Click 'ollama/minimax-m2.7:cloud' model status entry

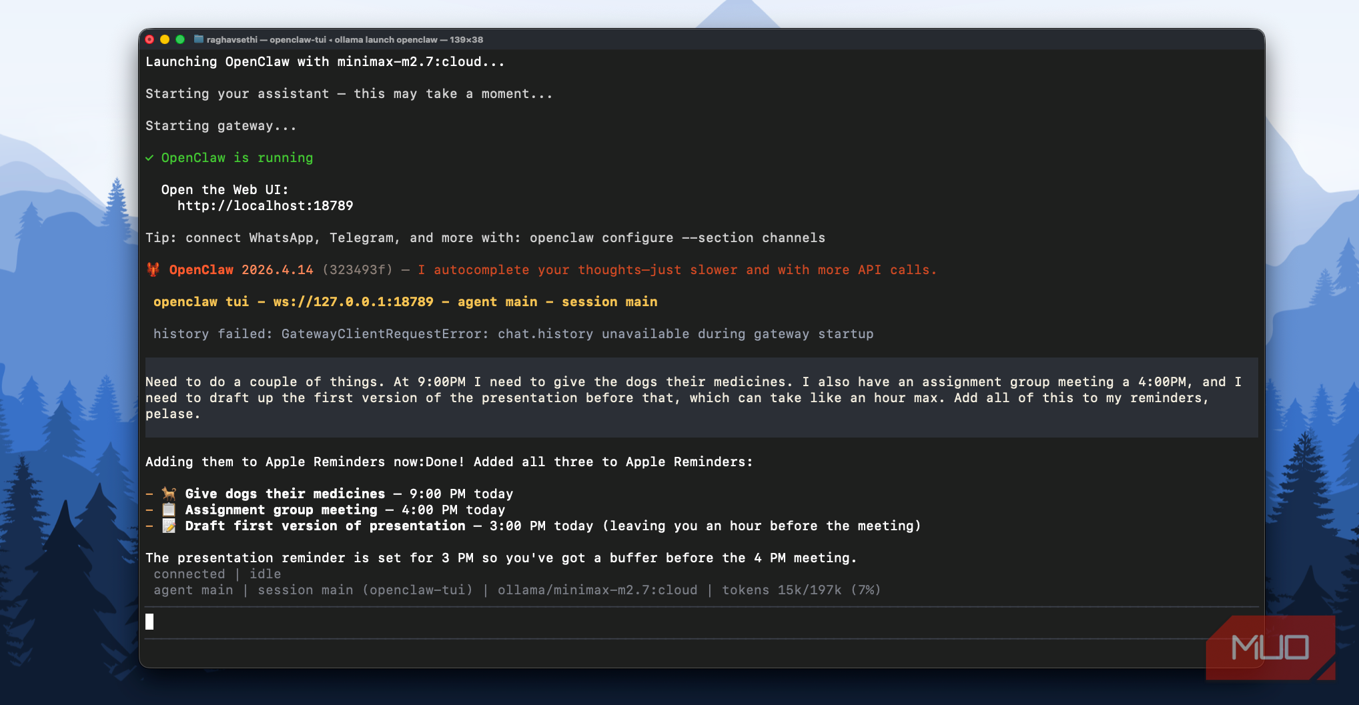click(x=597, y=590)
